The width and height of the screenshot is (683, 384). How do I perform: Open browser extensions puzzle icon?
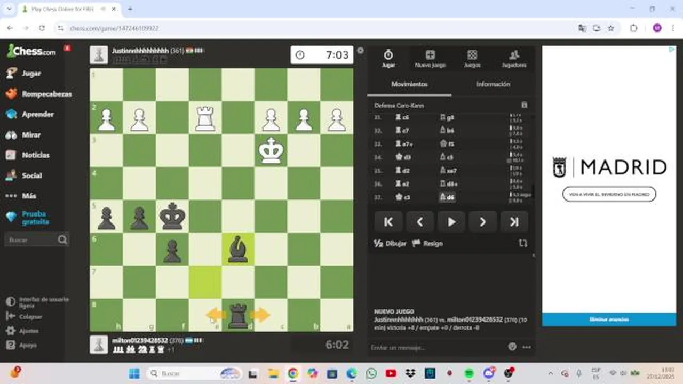pos(634,28)
